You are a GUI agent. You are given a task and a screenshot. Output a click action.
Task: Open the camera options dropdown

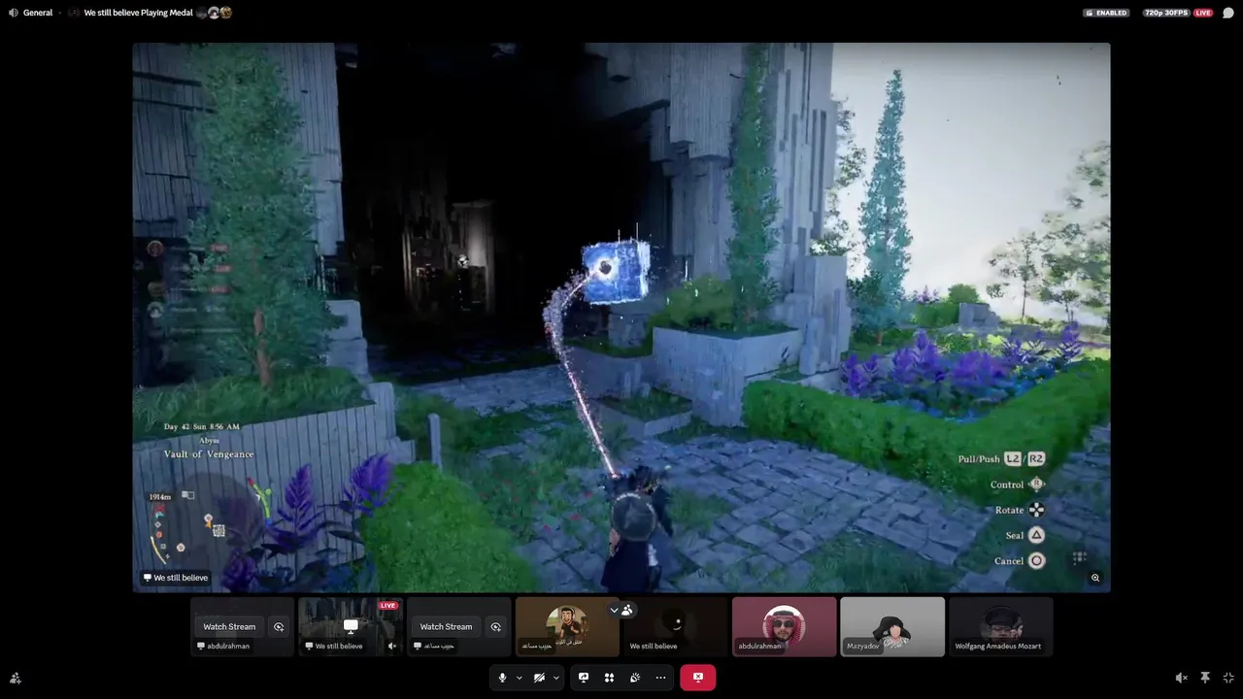pyautogui.click(x=555, y=678)
